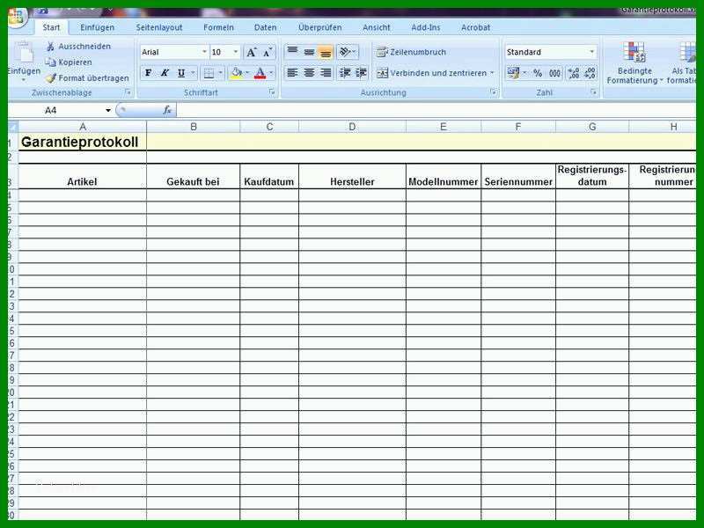Remove a decimal place

[x=590, y=73]
